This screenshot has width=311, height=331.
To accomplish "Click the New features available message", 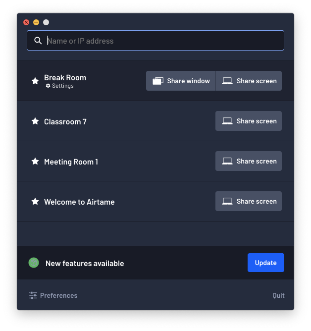I will coord(85,264).
